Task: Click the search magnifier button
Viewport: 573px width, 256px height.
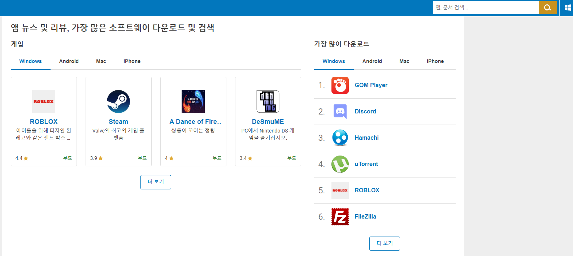Action: (548, 8)
